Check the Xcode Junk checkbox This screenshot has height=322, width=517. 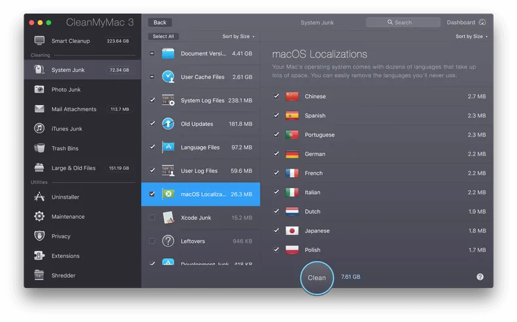pos(152,217)
